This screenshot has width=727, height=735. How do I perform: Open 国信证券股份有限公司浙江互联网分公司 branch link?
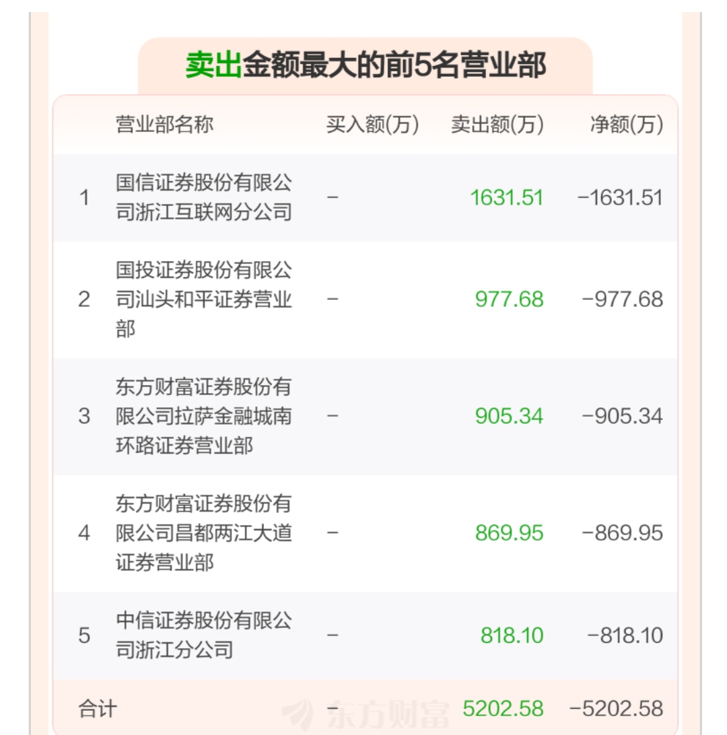[204, 197]
